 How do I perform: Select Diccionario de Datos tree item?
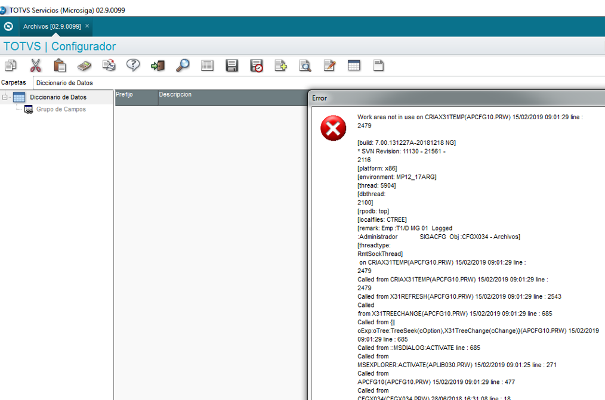click(58, 97)
